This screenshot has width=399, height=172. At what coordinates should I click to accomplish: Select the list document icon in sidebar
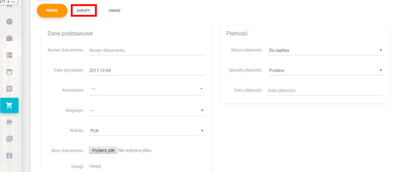(x=9, y=89)
